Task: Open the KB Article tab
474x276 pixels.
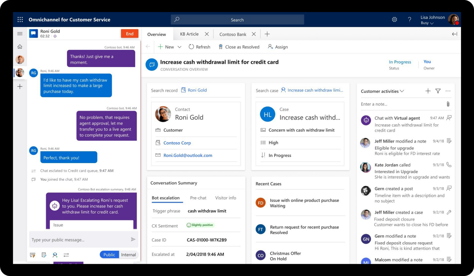Action: tap(189, 34)
